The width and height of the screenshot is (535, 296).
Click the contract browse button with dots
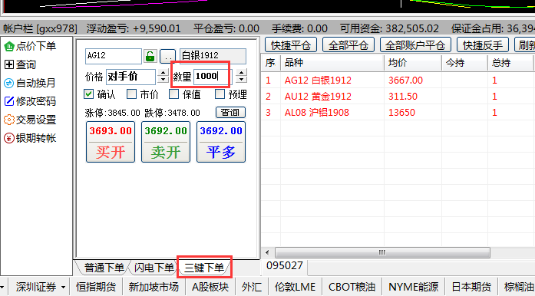167,56
